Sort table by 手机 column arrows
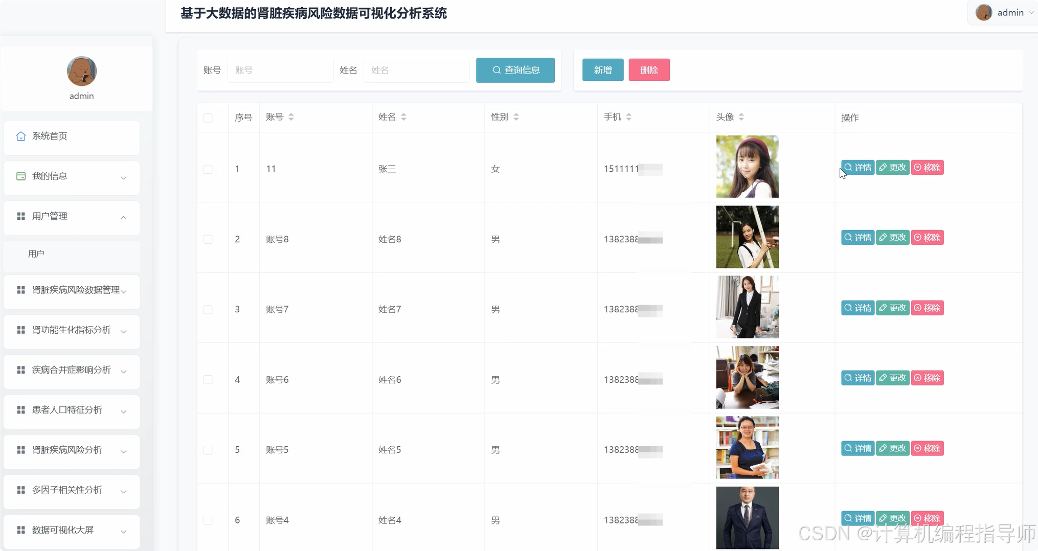This screenshot has width=1038, height=551. 628,117
